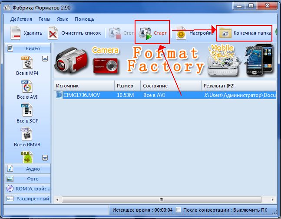Click the Настройки button label
The image size is (281, 219).
pos(202,33)
